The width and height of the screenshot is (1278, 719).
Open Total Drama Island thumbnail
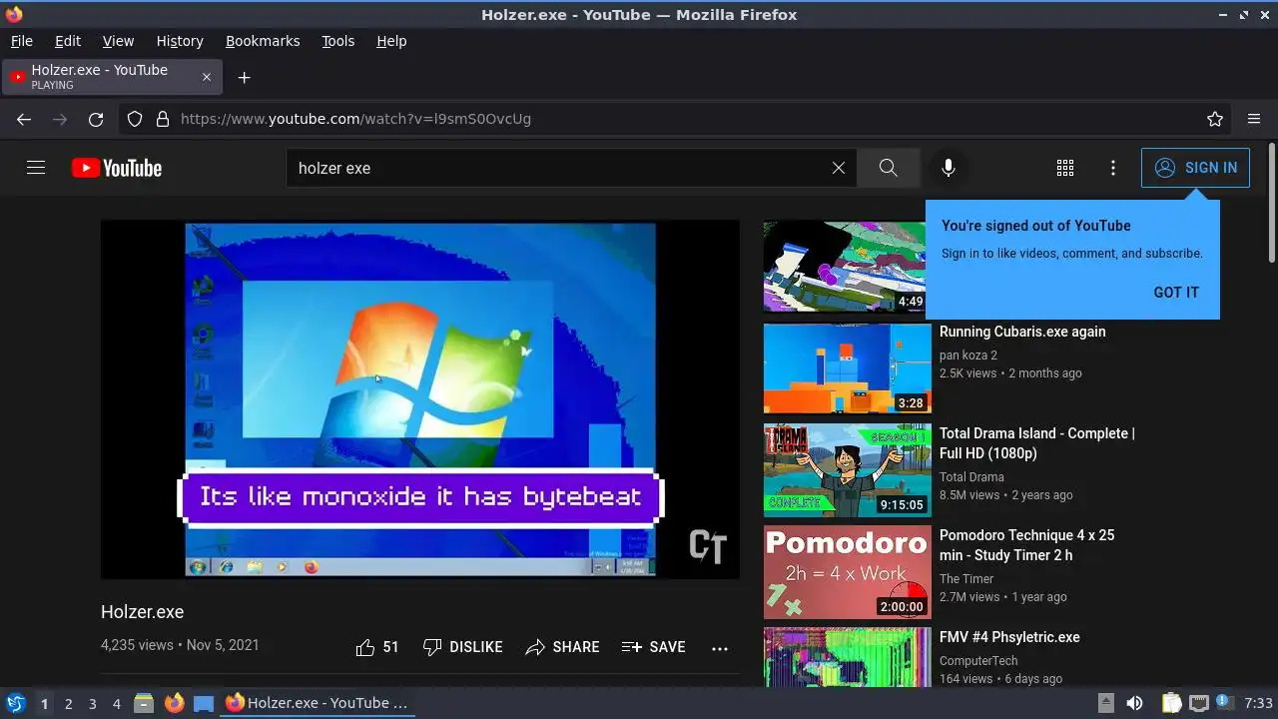pyautogui.click(x=848, y=470)
